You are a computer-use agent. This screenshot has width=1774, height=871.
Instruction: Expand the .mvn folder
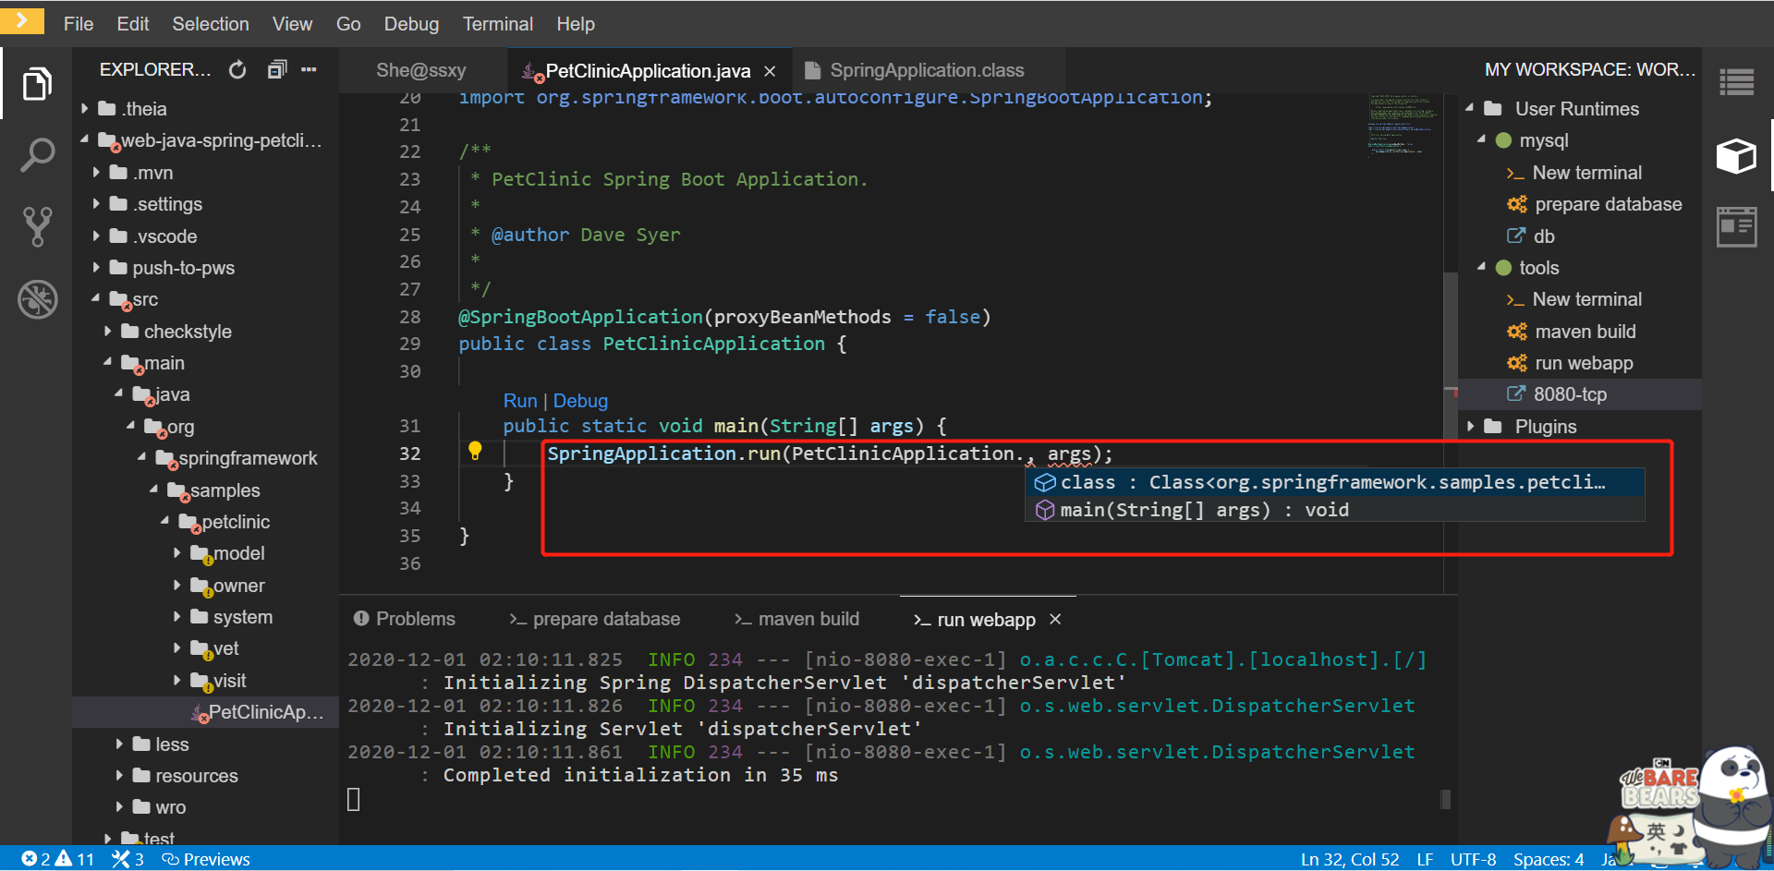point(96,172)
